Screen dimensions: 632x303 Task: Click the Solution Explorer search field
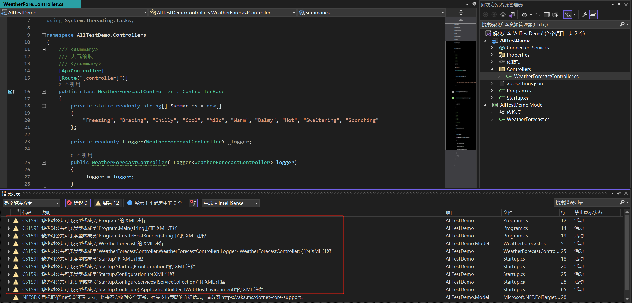coord(549,24)
